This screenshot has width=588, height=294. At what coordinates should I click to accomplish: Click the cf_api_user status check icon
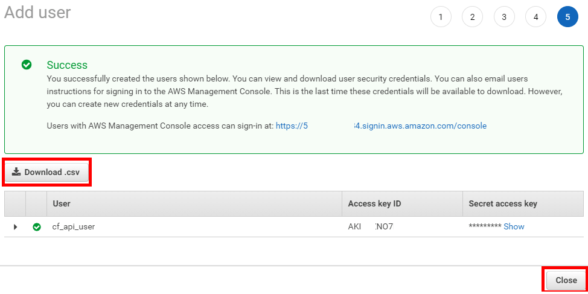coord(37,227)
